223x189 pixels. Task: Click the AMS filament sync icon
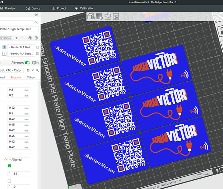tap(30, 38)
